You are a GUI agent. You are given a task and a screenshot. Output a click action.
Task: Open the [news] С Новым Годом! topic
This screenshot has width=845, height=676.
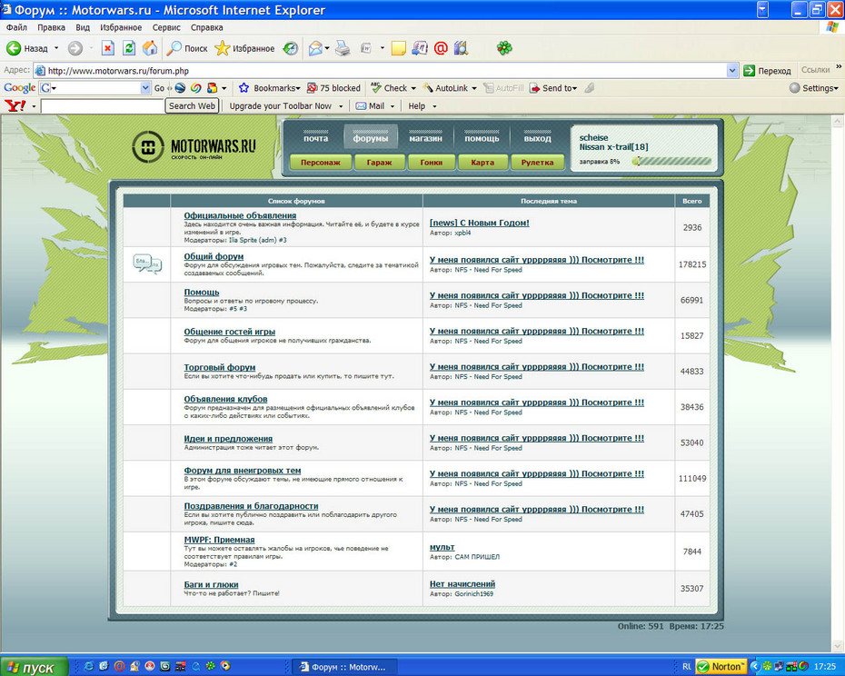480,223
